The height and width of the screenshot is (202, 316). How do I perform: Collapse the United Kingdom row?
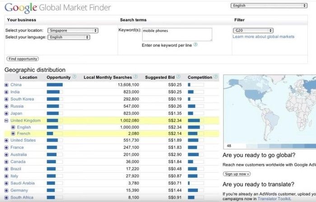(6, 121)
